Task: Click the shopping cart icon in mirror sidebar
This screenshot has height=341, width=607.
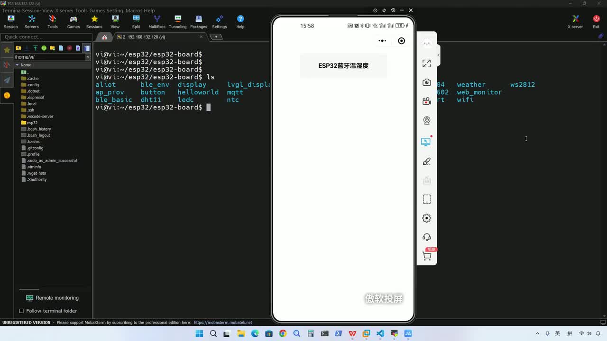Action: (427, 256)
